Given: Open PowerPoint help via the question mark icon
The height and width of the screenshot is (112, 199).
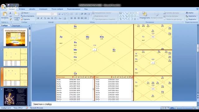Looking at the screenshot, I should [x=197, y=9].
